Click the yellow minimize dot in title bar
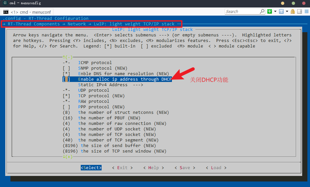This screenshot has width=310, height=187. click(282, 3)
